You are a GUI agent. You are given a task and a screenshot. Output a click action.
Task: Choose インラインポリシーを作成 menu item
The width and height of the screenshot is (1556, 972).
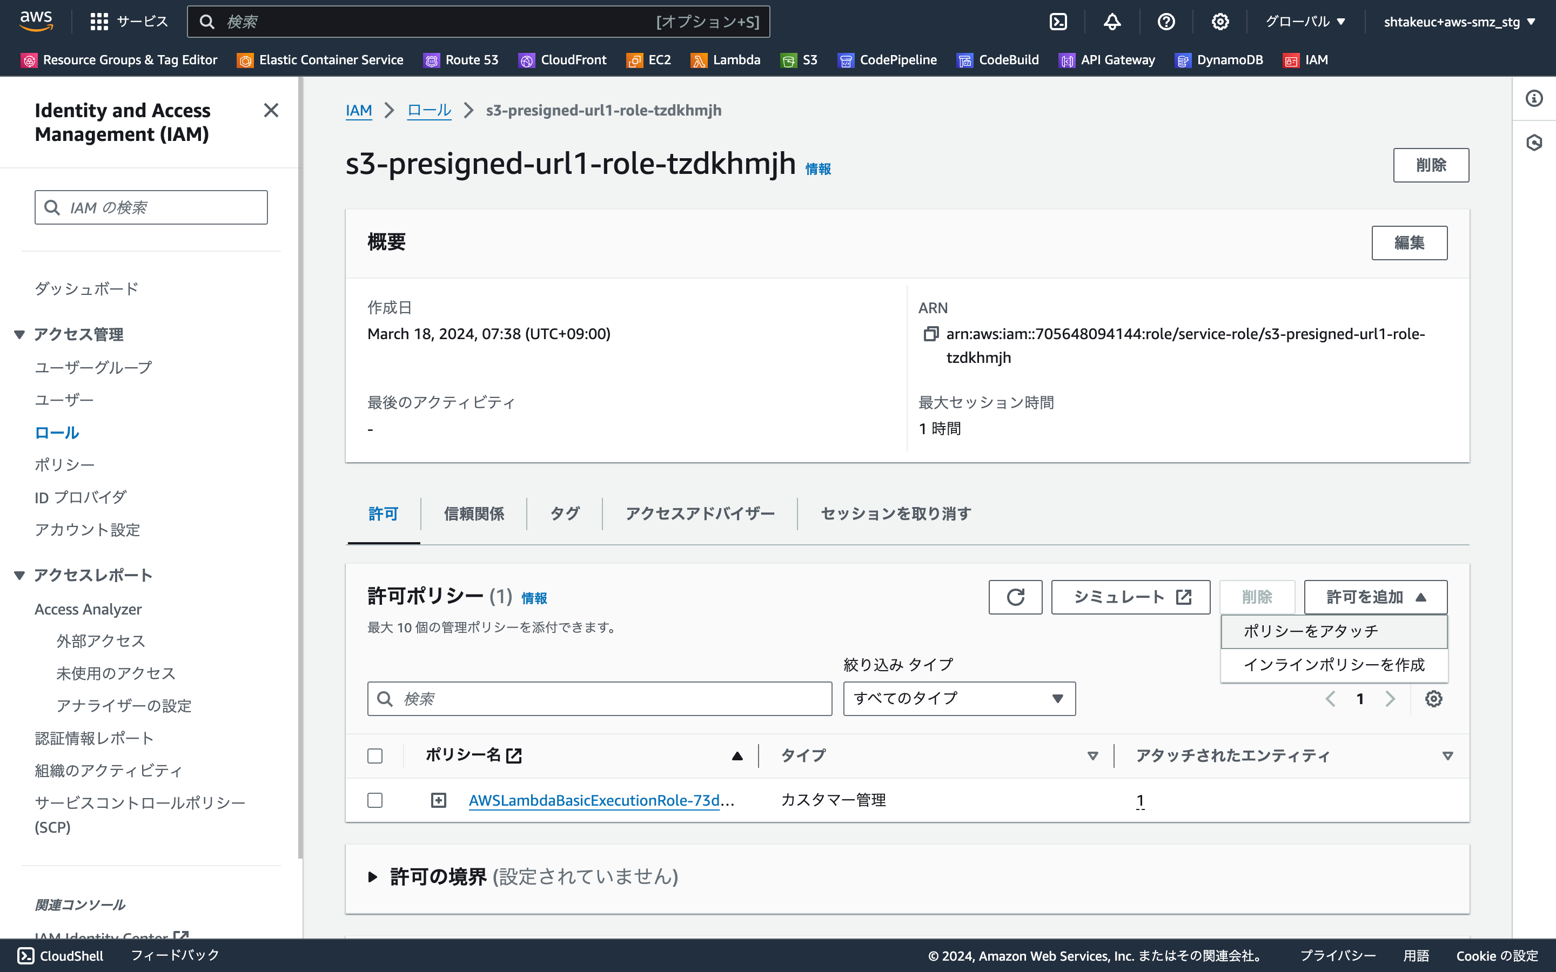click(1334, 665)
